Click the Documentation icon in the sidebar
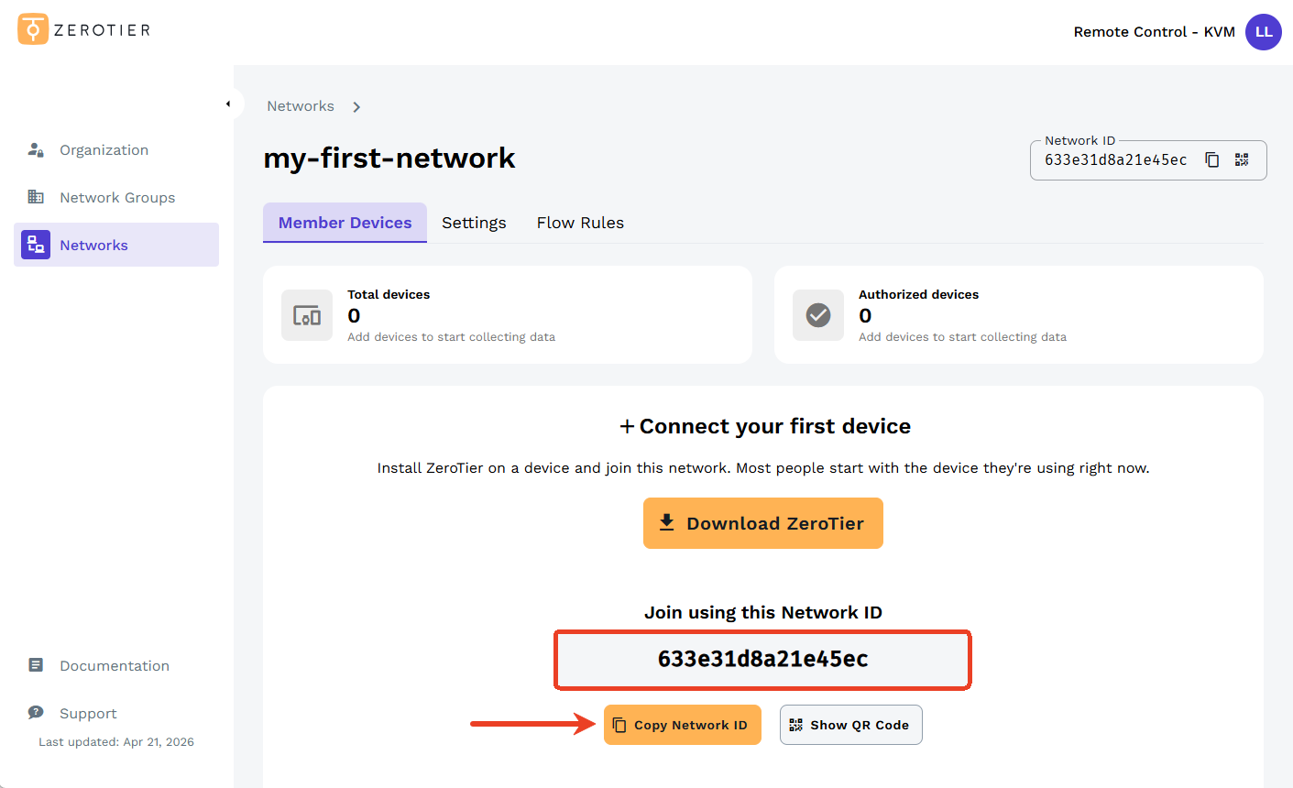 [36, 664]
